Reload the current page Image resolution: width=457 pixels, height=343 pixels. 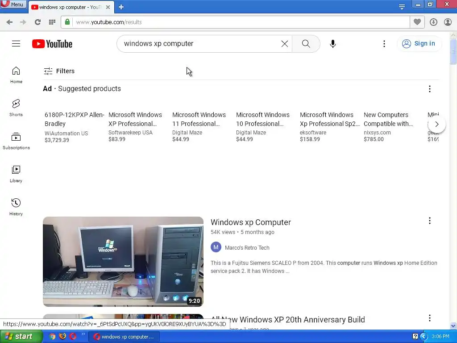click(x=37, y=22)
